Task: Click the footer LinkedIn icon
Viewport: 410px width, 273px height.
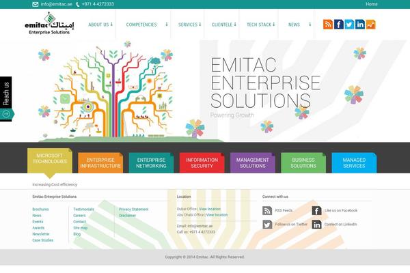Action: (x=316, y=225)
